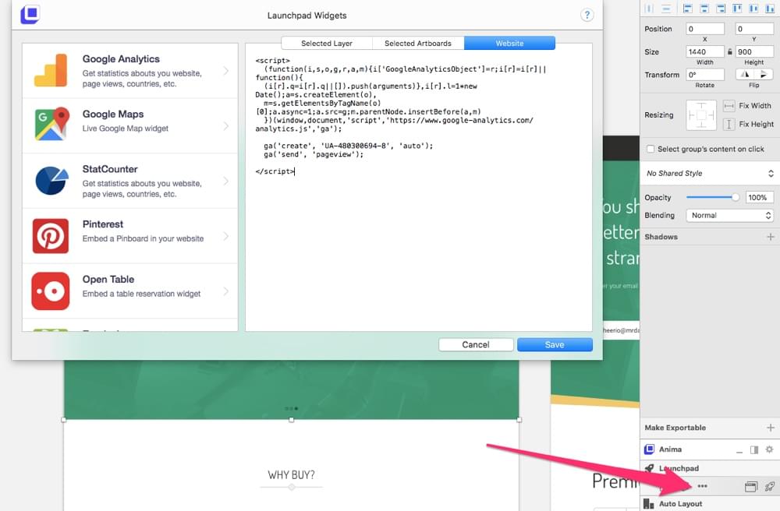Switch to Selected Artboards tab
Image resolution: width=780 pixels, height=511 pixels.
coord(418,43)
